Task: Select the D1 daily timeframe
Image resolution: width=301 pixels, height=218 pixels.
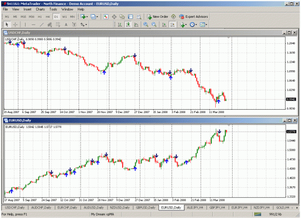Action: 56,17
